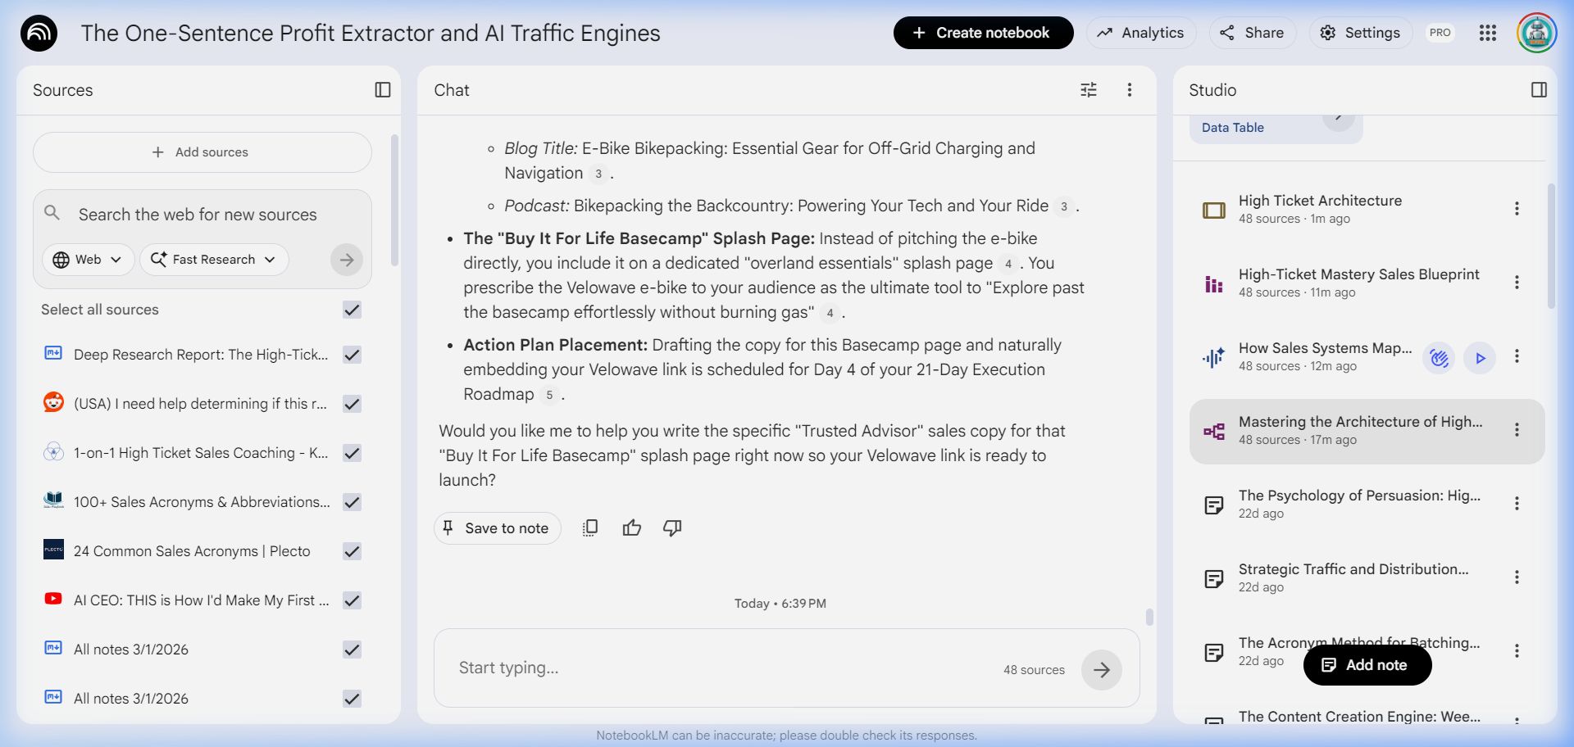Give thumbs down to response
The height and width of the screenshot is (747, 1574).
[x=672, y=528]
